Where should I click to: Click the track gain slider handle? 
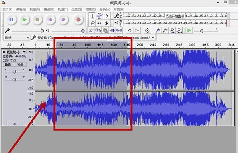pyautogui.click(x=14, y=72)
